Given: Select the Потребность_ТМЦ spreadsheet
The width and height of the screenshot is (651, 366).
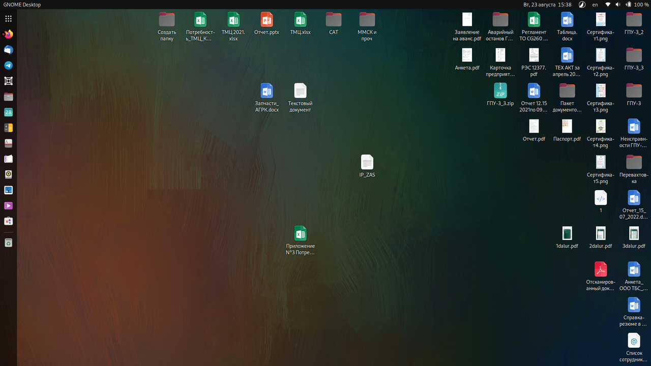Looking at the screenshot, I should pos(200,27).
